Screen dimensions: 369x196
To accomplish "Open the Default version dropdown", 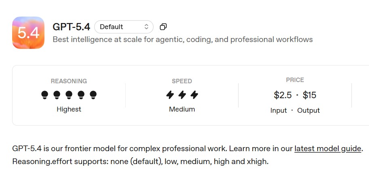I will pos(124,27).
